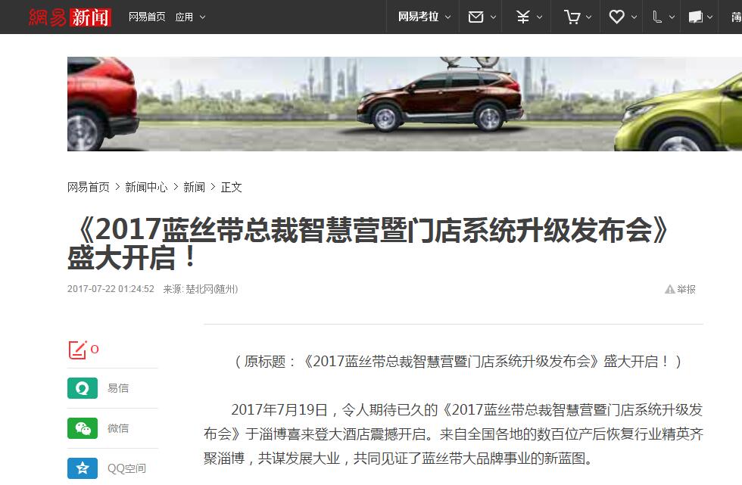Click the heart icon in top bar
This screenshot has height=485, width=742.
(616, 17)
